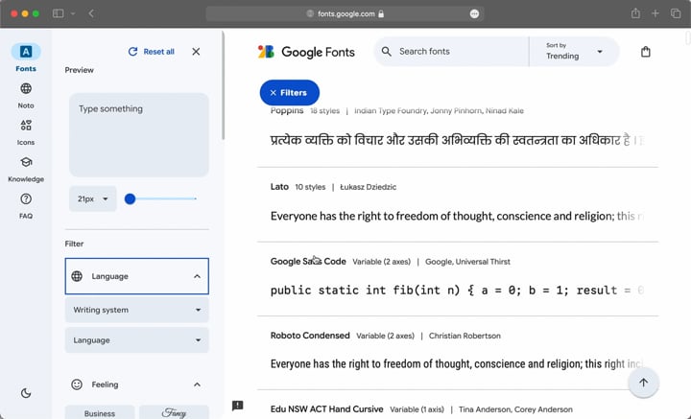Open the Sort by Trending dropdown
691x419 pixels.
coord(574,52)
